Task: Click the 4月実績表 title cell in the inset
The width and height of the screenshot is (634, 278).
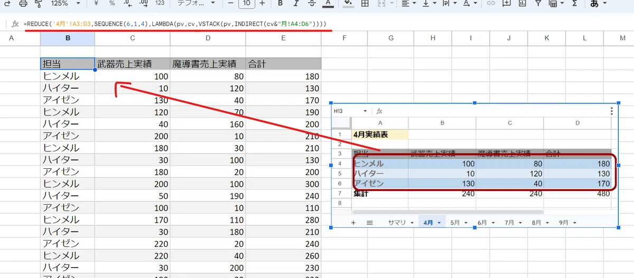Action: click(x=380, y=135)
